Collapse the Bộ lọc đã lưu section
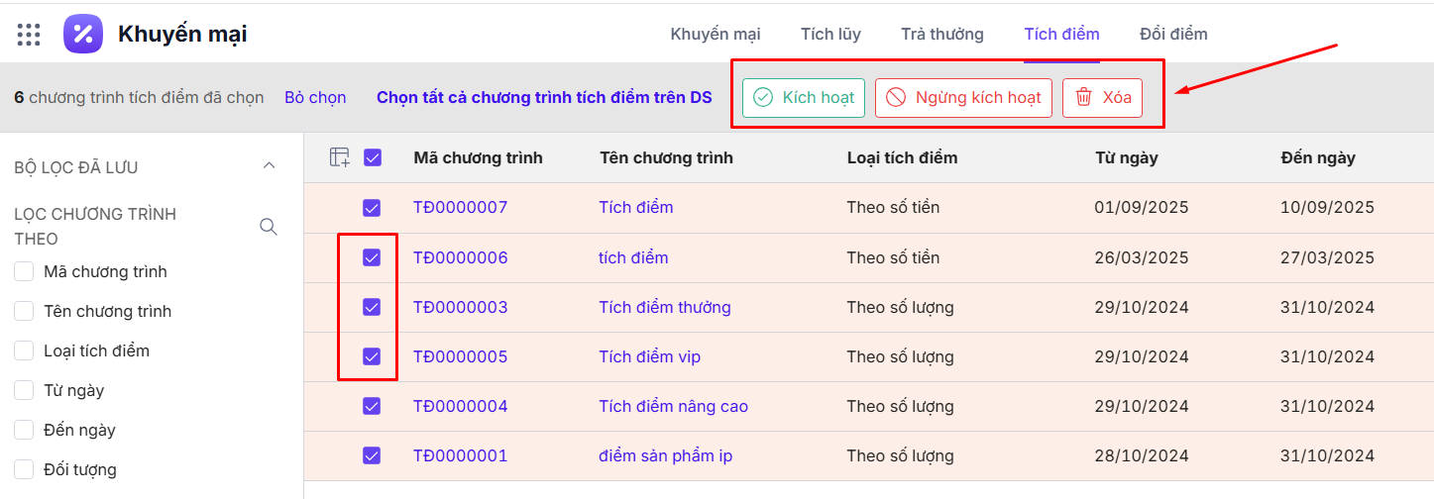This screenshot has width=1434, height=499. 269,165
